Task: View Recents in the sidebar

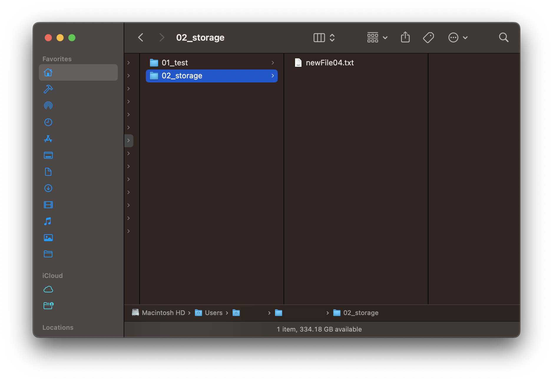Action: [48, 122]
